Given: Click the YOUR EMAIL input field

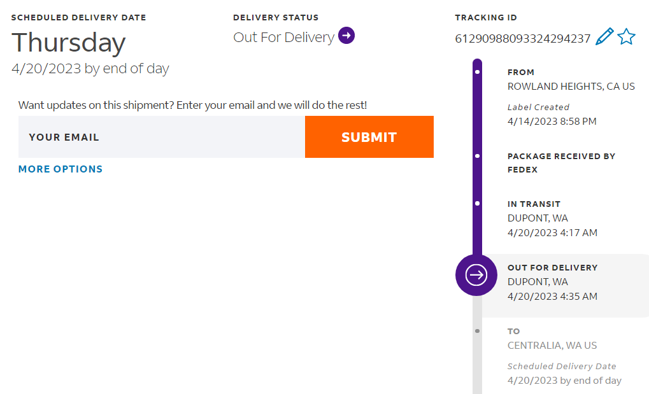Looking at the screenshot, I should pyautogui.click(x=162, y=137).
